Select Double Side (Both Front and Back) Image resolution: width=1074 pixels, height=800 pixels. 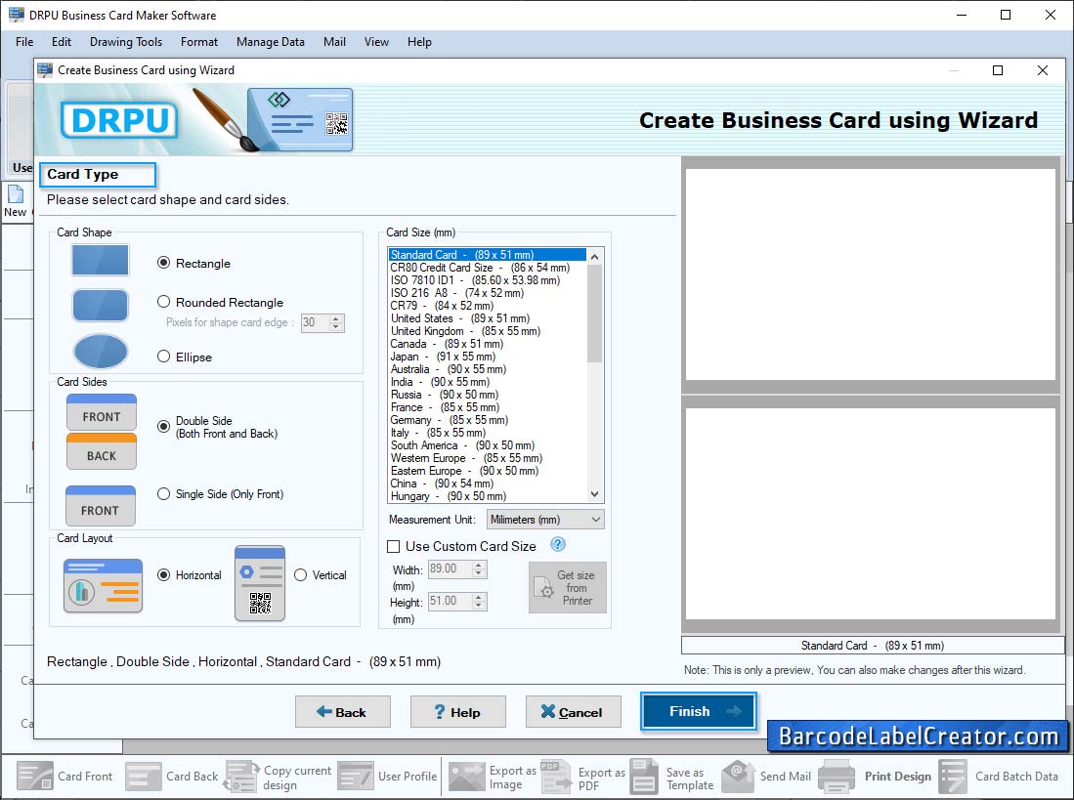(x=164, y=426)
